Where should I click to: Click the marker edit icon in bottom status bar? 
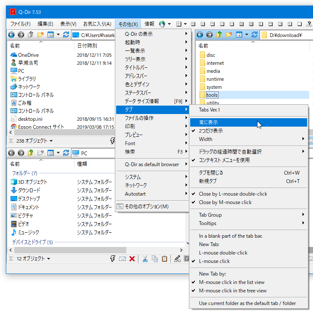[178, 259]
